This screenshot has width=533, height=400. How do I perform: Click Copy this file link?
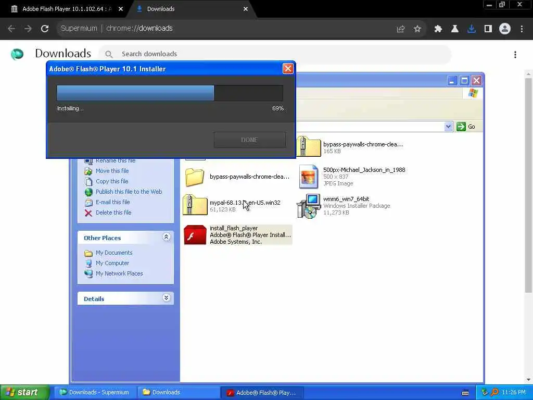pos(112,182)
